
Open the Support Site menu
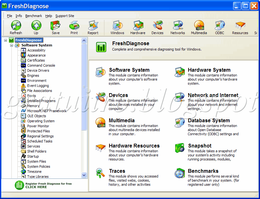point(65,16)
